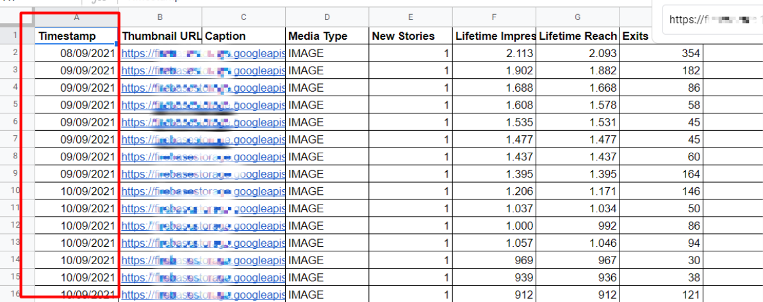Select column A header
The height and width of the screenshot is (302, 763).
pyautogui.click(x=76, y=17)
